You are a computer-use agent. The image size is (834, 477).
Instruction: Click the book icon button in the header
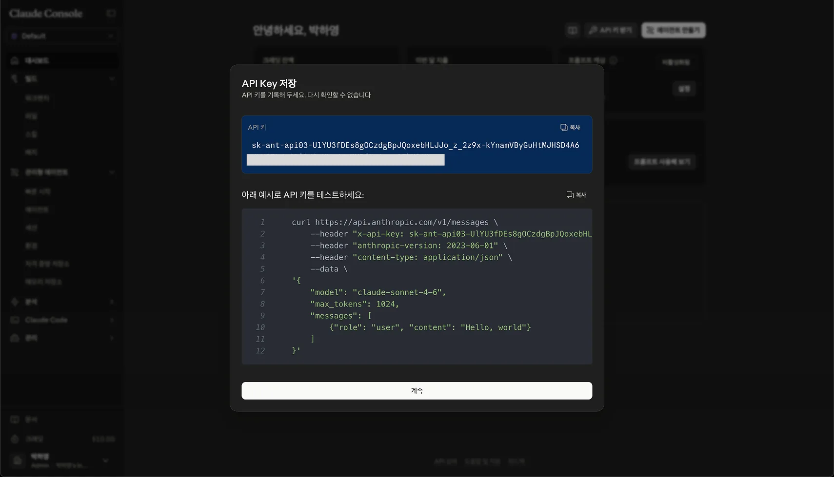pyautogui.click(x=573, y=30)
